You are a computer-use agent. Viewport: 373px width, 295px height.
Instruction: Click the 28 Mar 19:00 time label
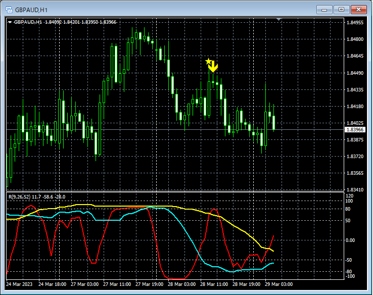pyautogui.click(x=247, y=284)
